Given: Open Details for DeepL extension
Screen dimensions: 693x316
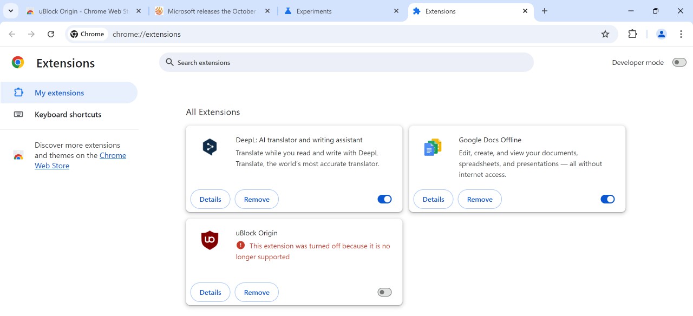Looking at the screenshot, I should point(210,199).
